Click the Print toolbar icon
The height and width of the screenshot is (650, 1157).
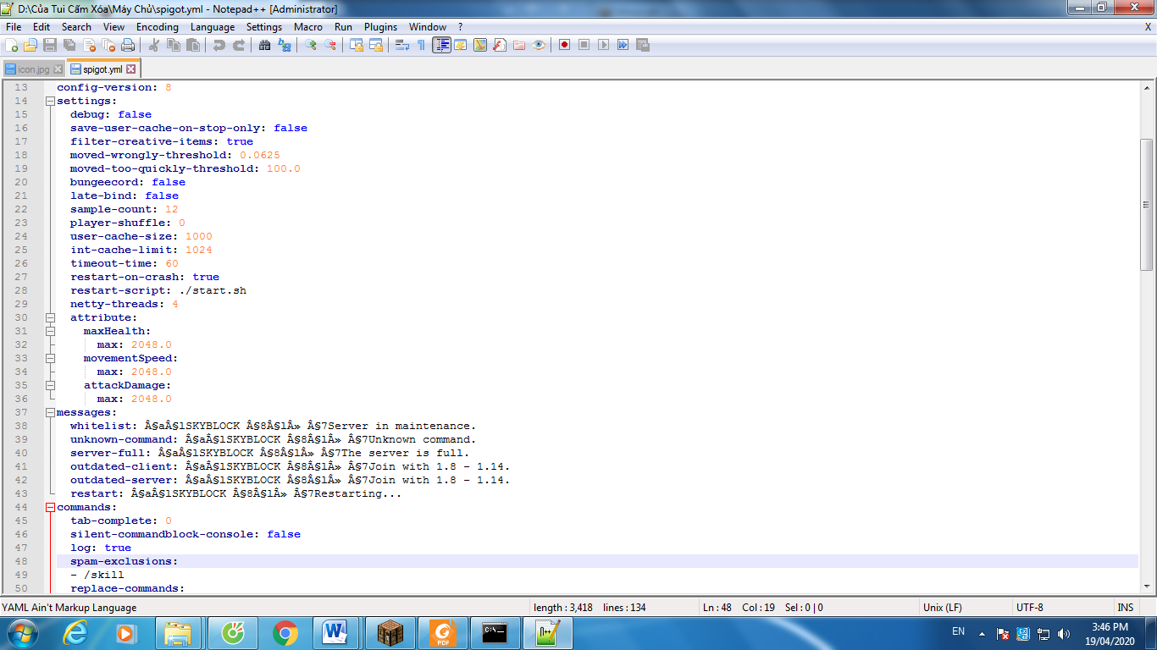point(128,45)
